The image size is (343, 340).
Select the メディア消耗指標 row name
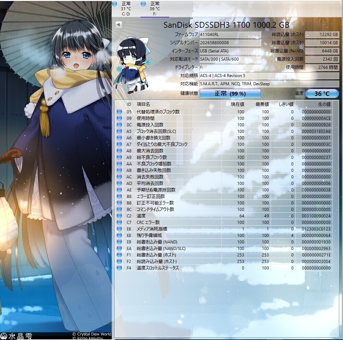(x=152, y=229)
